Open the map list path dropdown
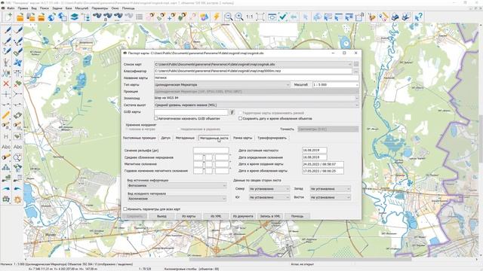The height and width of the screenshot is (271, 483). (349, 65)
